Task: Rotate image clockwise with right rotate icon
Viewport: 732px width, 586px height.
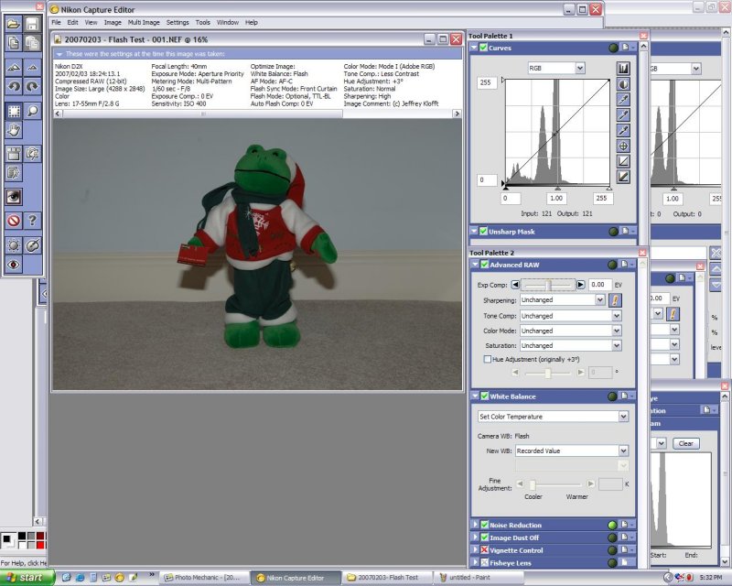Action: (x=32, y=86)
